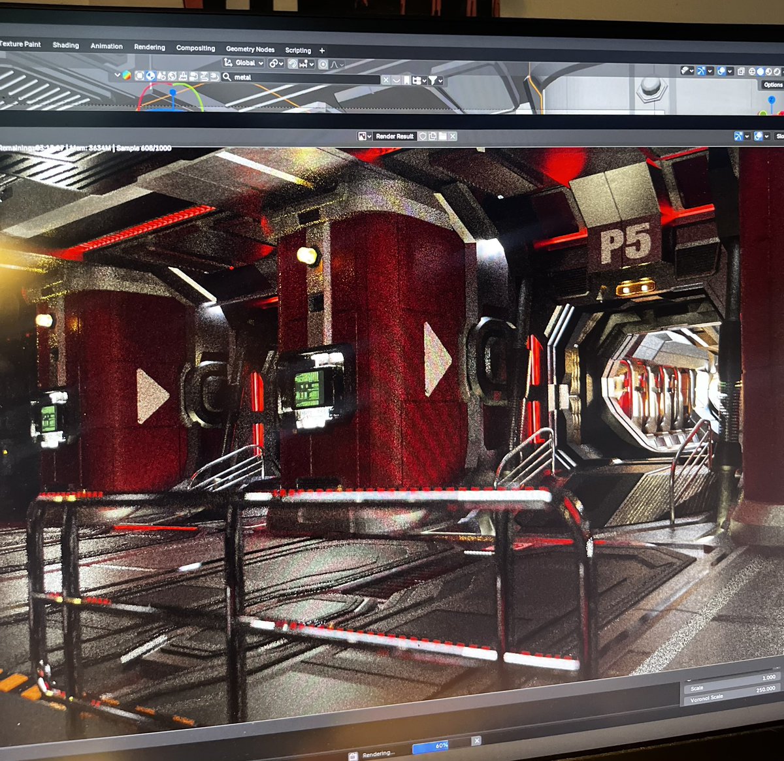Expand the dropdown arrow left of color wheel
This screenshot has width=784, height=761.
117,74
